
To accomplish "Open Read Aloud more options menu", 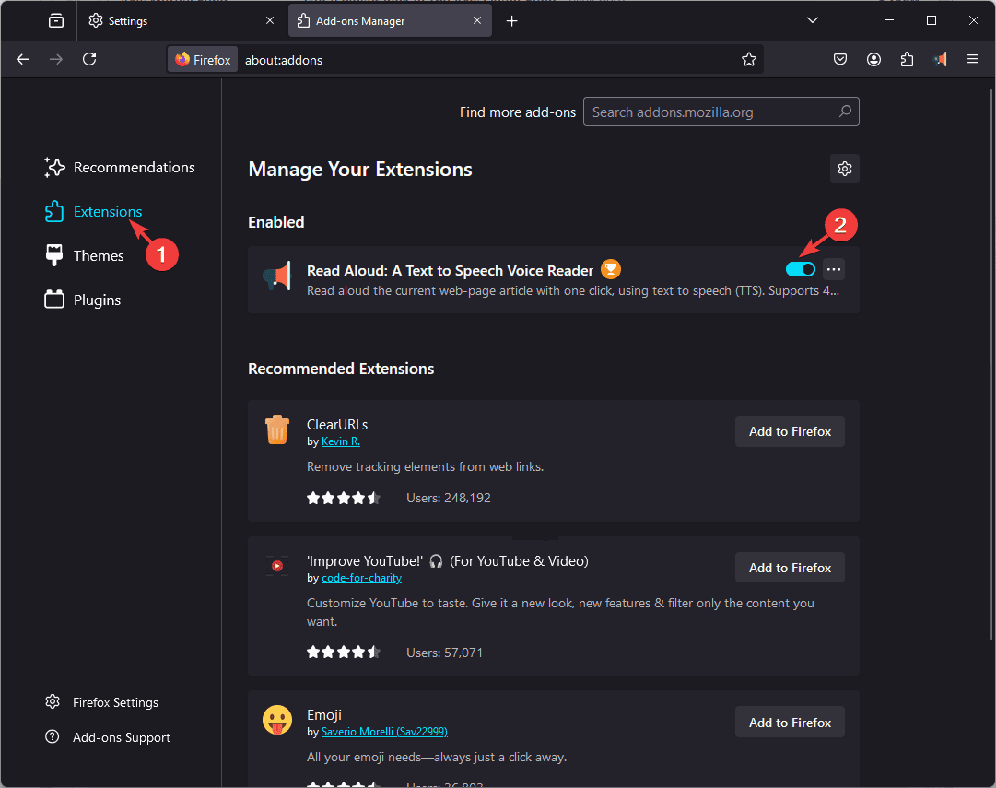I will (x=834, y=269).
